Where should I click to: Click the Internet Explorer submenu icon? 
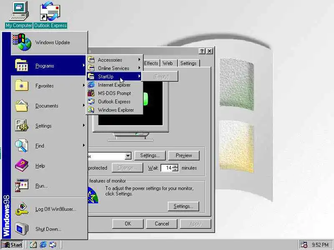91,85
